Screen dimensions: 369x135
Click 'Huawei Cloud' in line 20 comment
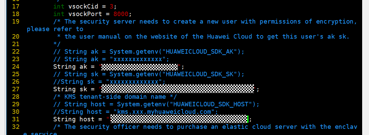(229, 37)
